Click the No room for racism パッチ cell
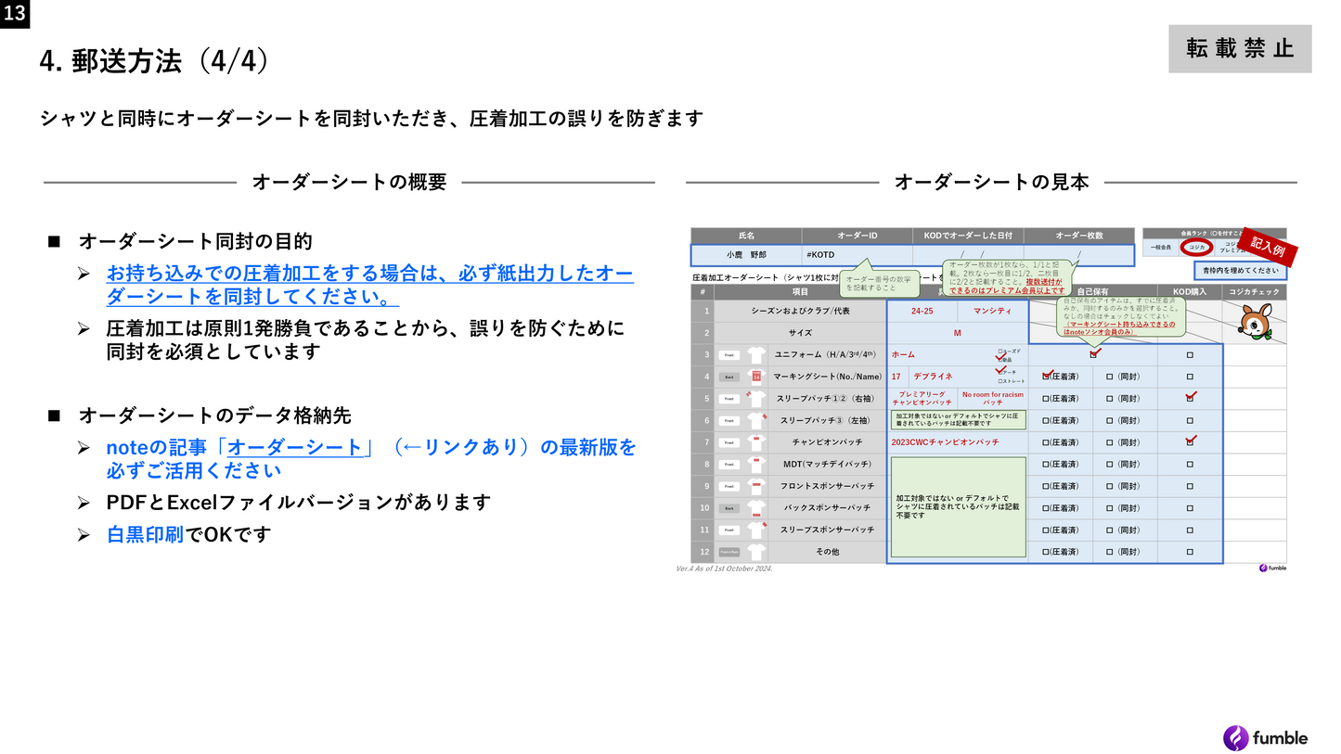This screenshot has height=754, width=1341. click(x=993, y=399)
